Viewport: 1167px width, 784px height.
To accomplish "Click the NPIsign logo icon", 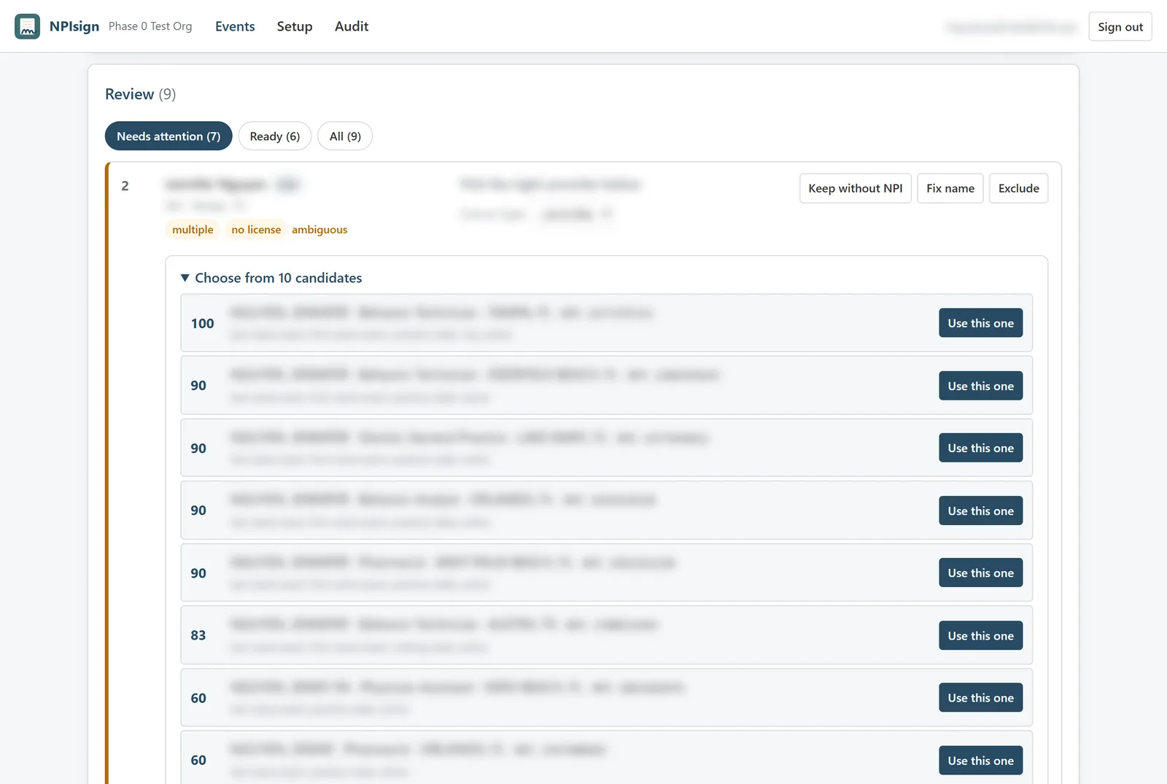I will pyautogui.click(x=28, y=26).
